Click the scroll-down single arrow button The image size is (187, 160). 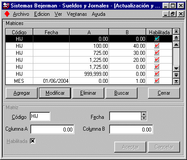point(176,68)
